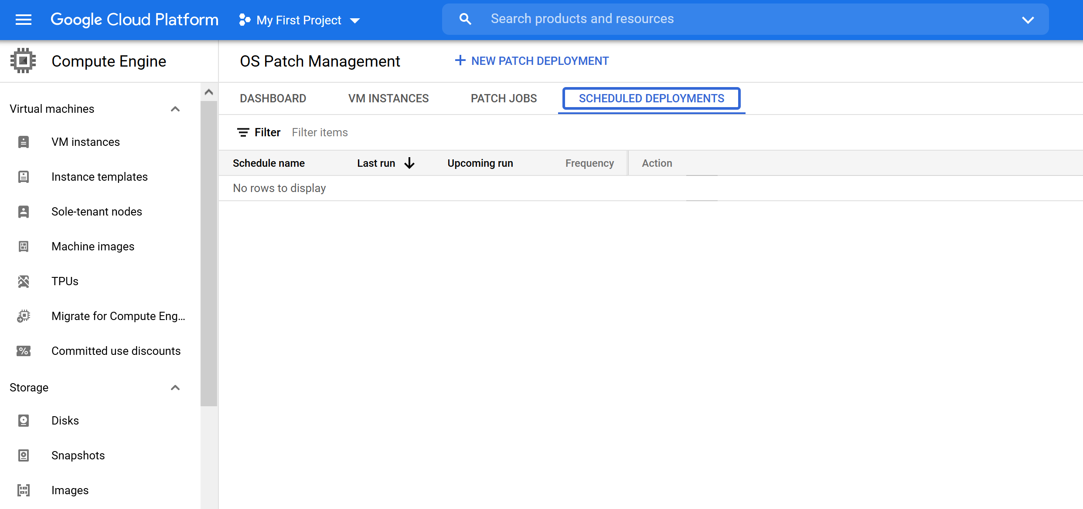Image resolution: width=1083 pixels, height=509 pixels.
Task: Click the Frequency column header
Action: point(589,163)
